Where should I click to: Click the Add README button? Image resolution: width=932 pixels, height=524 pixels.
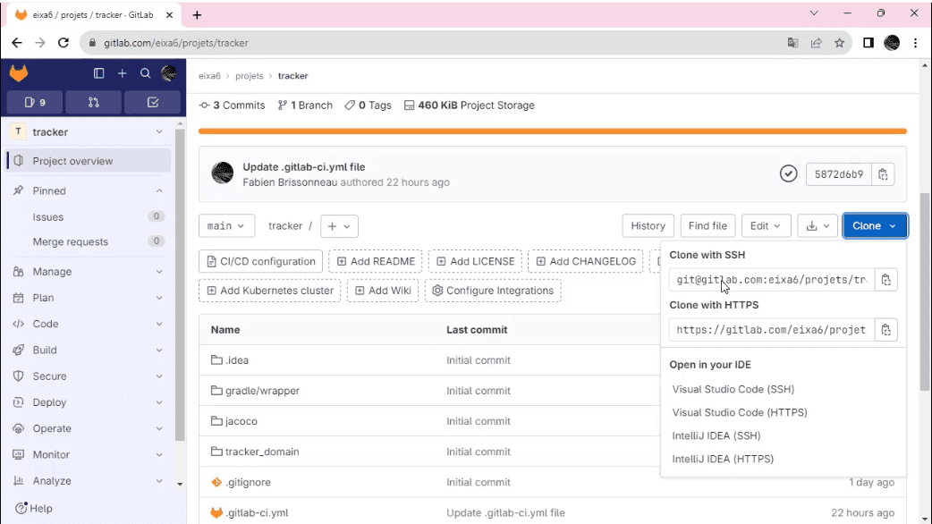pos(376,260)
